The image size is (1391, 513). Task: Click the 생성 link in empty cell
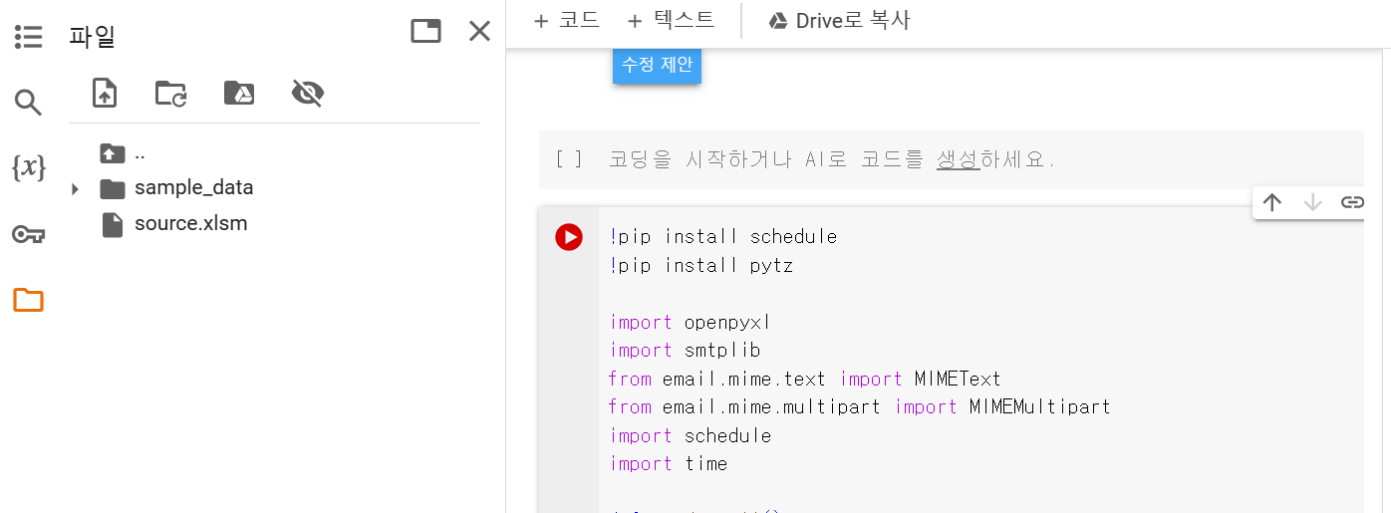[x=959, y=159]
